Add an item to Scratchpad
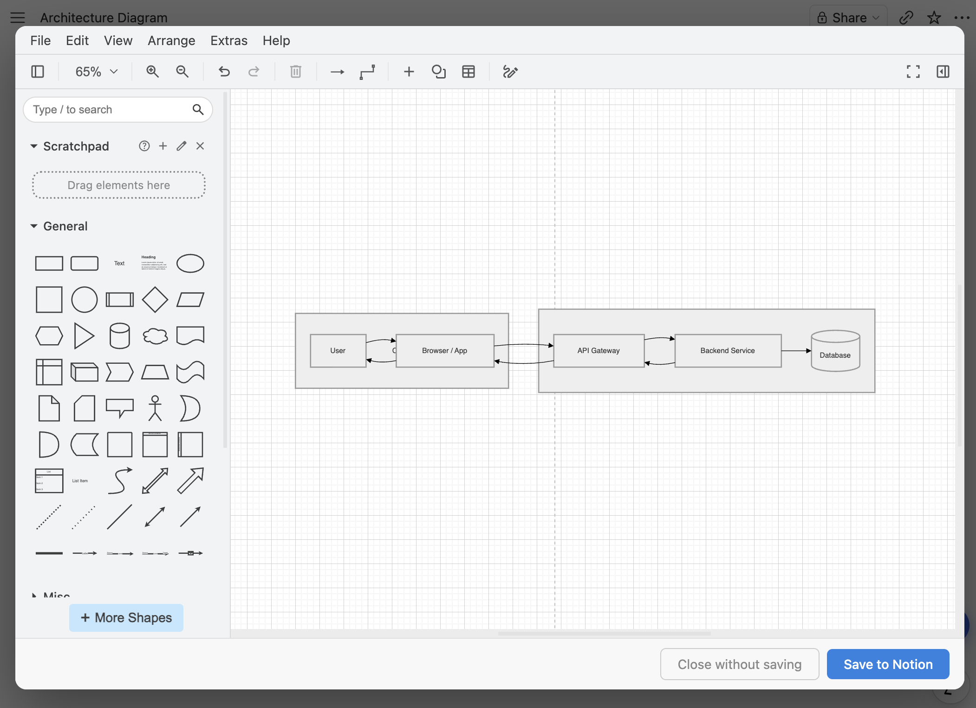The width and height of the screenshot is (976, 708). [163, 146]
